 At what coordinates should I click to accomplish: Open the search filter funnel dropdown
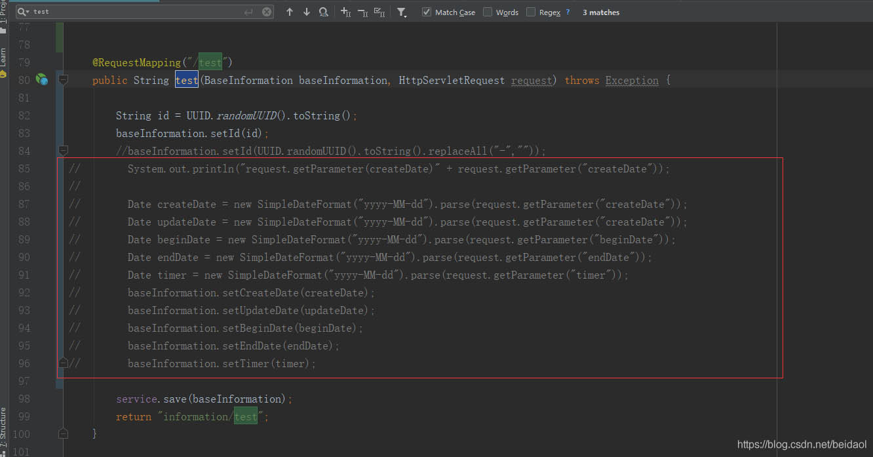402,12
